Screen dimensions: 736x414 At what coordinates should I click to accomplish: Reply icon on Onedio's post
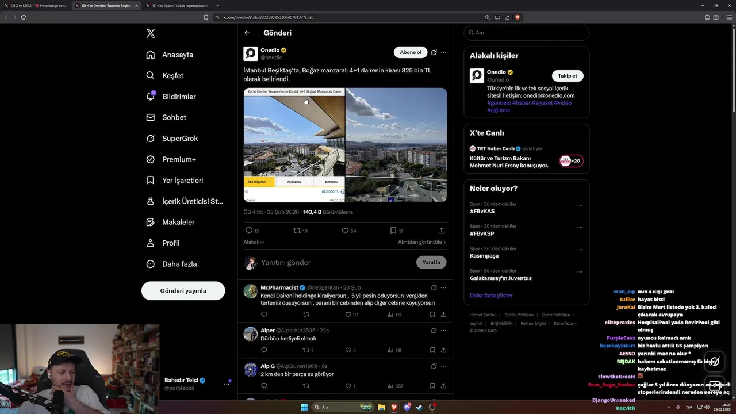pyautogui.click(x=249, y=231)
